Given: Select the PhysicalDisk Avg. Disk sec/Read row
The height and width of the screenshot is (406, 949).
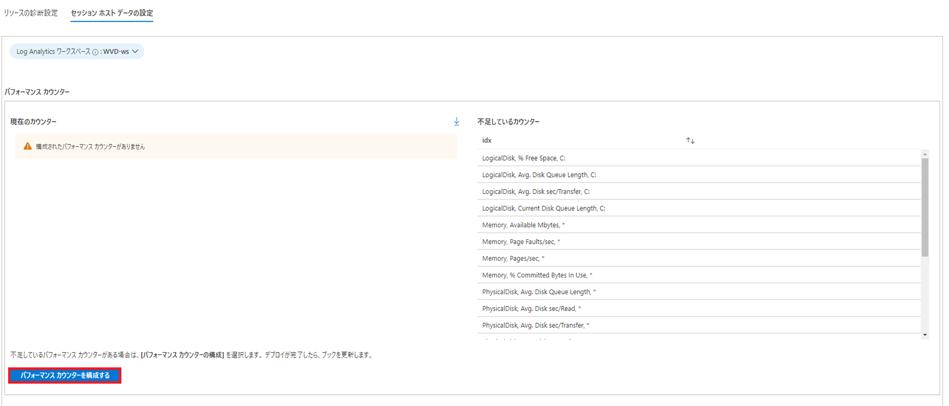Looking at the screenshot, I should point(531,309).
